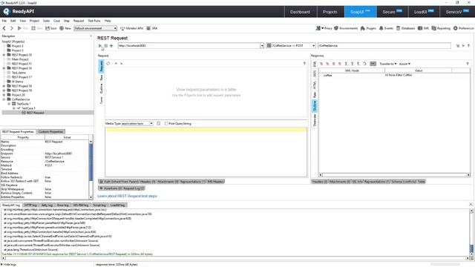Collapse the CoffeeService project node
The width and height of the screenshot is (475, 267).
[x=4, y=99]
